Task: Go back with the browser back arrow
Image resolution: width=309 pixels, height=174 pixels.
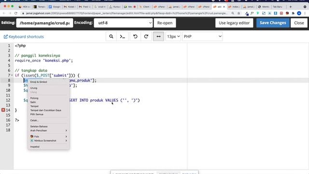Action: [x=4, y=13]
